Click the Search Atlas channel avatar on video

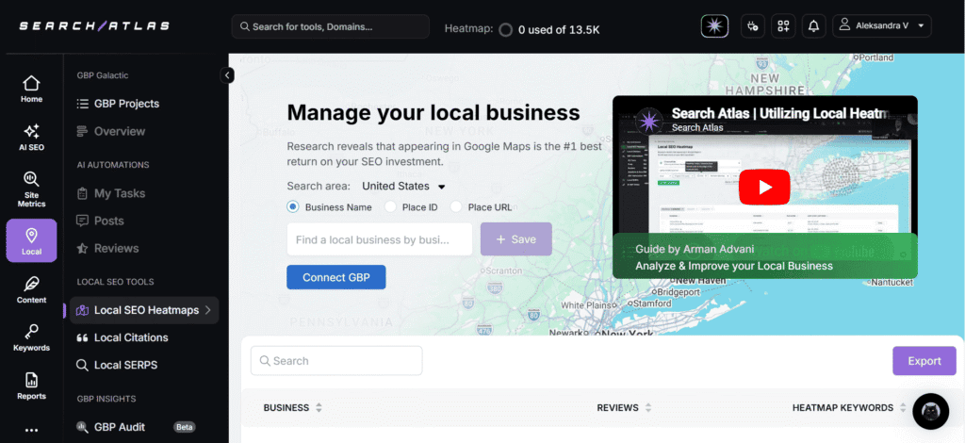pyautogui.click(x=648, y=121)
